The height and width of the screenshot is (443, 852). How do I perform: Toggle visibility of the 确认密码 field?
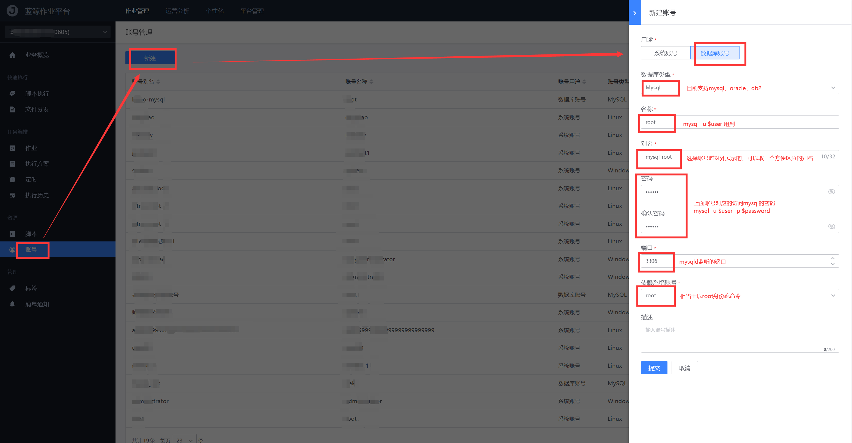831,227
